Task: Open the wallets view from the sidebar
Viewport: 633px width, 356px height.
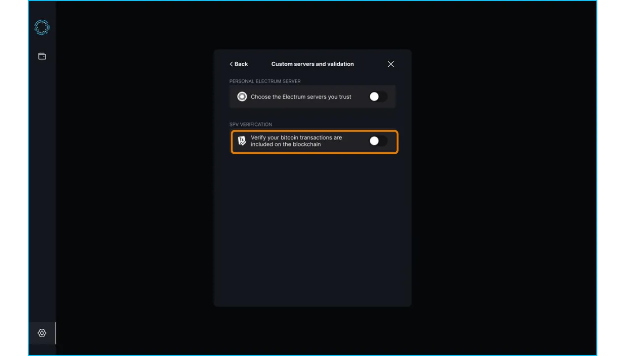Action: tap(42, 56)
